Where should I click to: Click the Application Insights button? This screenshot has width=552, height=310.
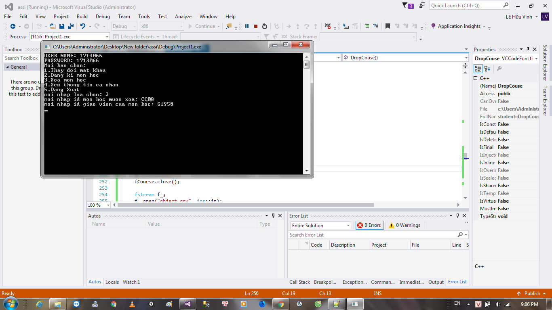(459, 26)
